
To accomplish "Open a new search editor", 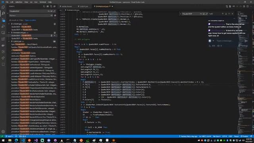I will (51, 6).
